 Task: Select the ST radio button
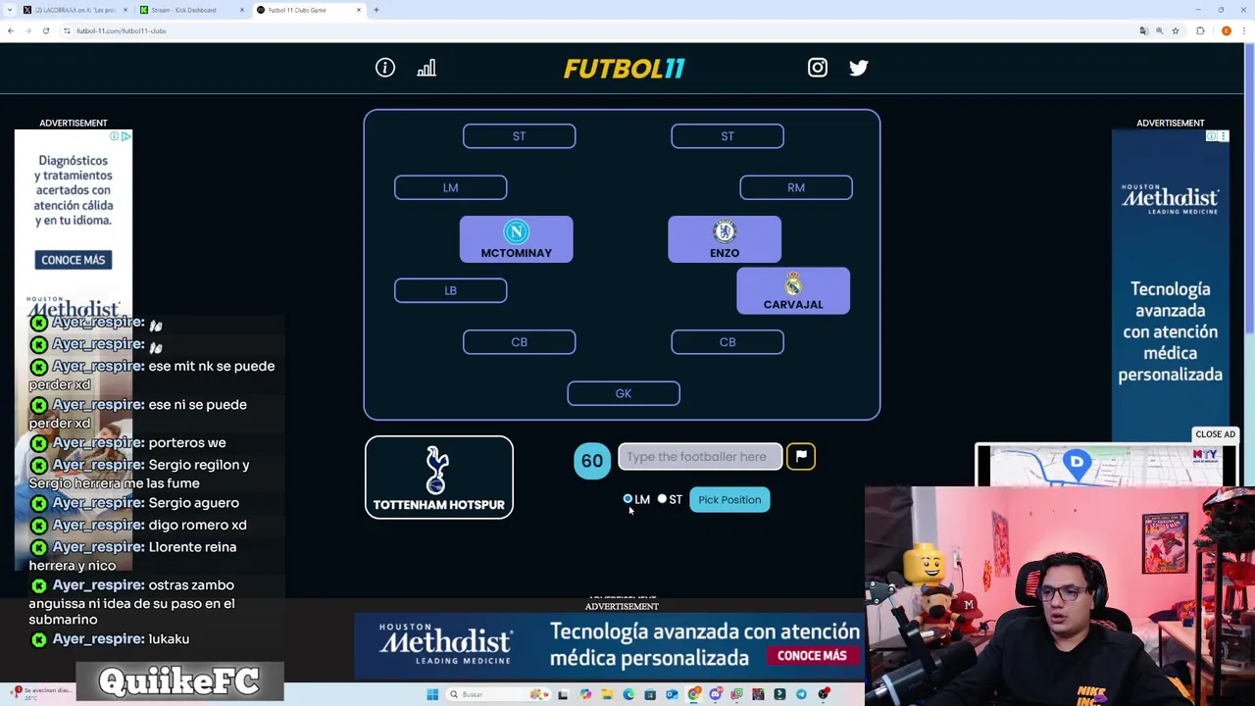click(662, 499)
